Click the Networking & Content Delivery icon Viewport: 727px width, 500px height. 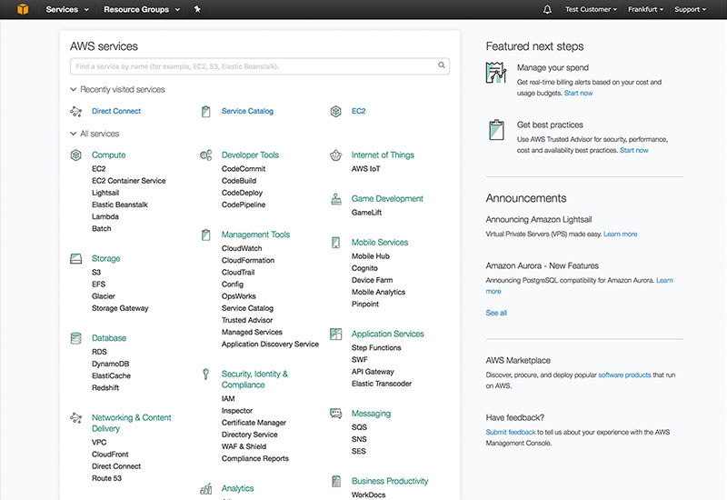pos(75,418)
